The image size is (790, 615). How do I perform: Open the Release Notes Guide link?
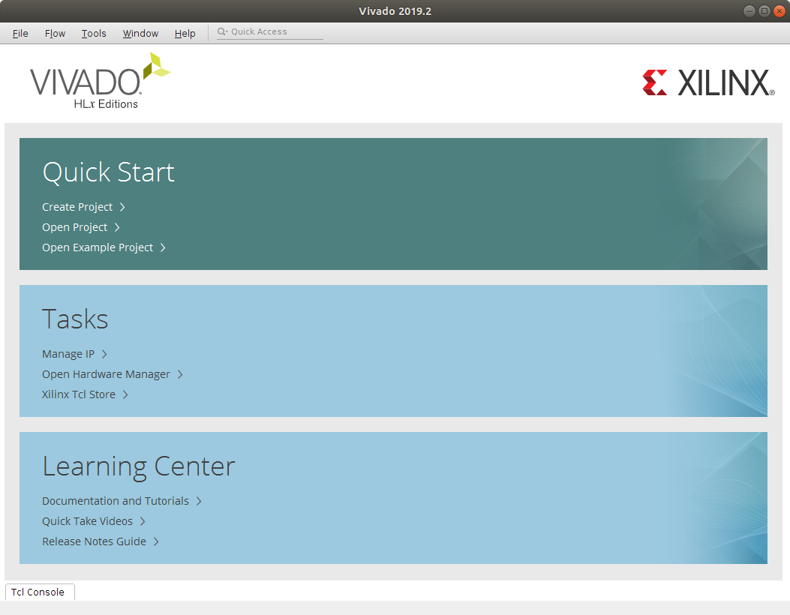pos(95,541)
